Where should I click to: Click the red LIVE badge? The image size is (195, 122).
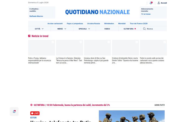pos(35,113)
